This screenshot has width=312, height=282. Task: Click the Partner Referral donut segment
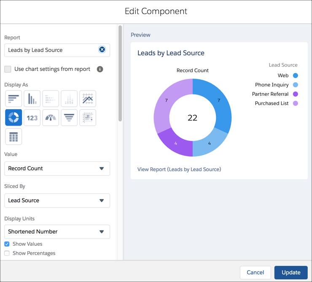(176, 143)
